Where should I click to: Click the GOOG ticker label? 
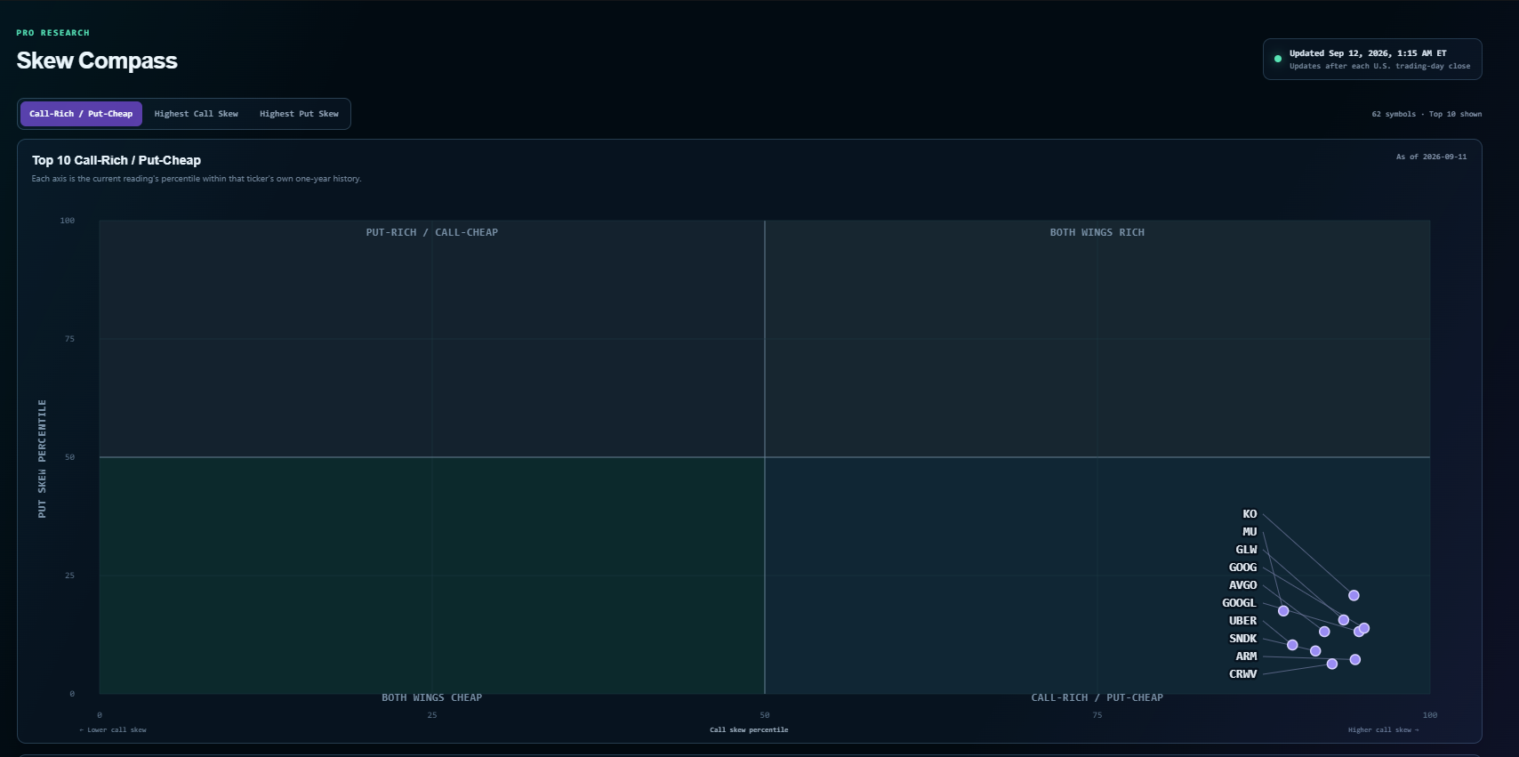pos(1242,568)
